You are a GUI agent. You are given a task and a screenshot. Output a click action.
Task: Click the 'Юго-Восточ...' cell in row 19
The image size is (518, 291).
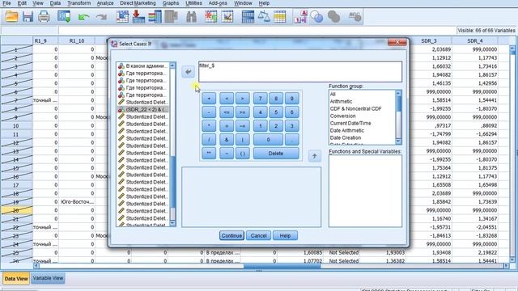(77, 201)
